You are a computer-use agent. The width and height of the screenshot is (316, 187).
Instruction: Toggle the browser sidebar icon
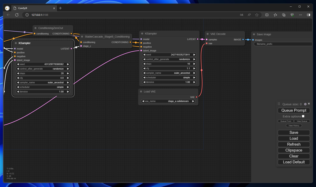[x=308, y=15]
